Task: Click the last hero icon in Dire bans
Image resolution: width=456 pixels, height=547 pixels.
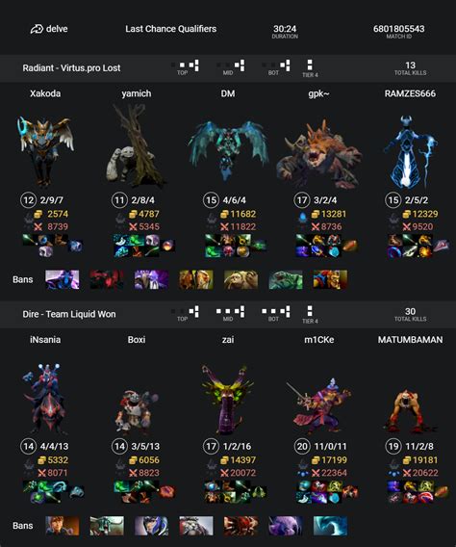Action: click(330, 526)
